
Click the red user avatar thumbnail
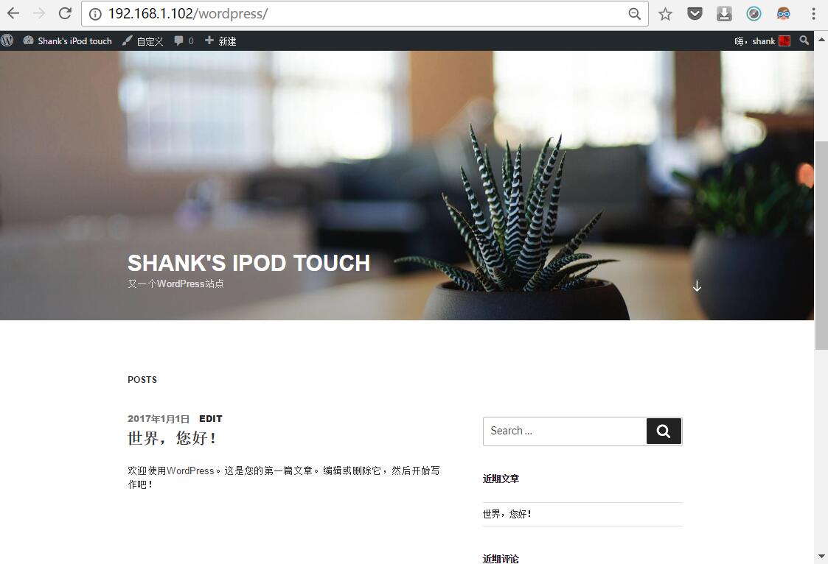click(x=784, y=40)
